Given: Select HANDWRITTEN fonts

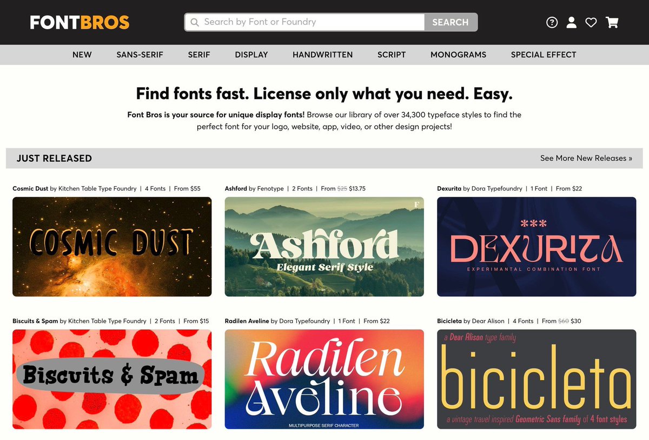Looking at the screenshot, I should click(x=322, y=55).
